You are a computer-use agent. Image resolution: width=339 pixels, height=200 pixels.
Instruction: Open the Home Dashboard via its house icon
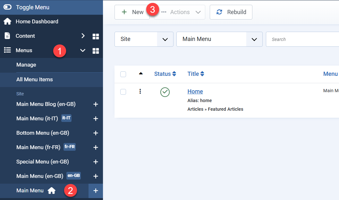pos(7,21)
